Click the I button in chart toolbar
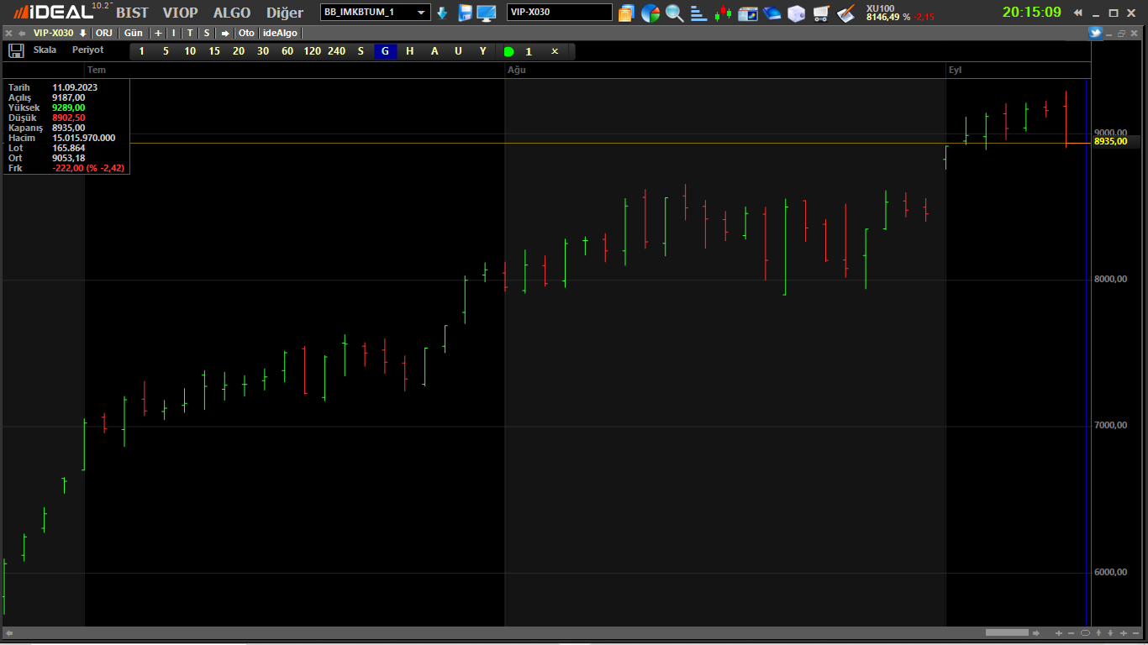This screenshot has width=1148, height=645. pyautogui.click(x=174, y=33)
